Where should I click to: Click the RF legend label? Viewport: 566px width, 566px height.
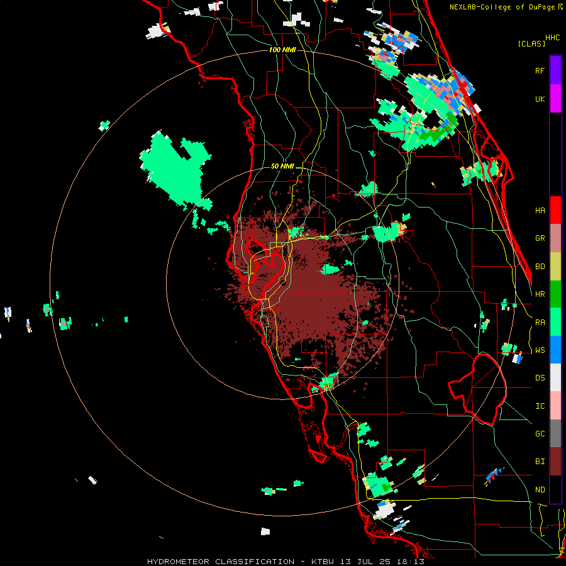(540, 70)
